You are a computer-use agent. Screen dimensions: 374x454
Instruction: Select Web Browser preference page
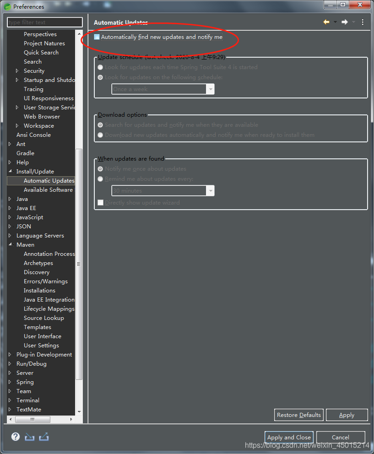pos(42,117)
